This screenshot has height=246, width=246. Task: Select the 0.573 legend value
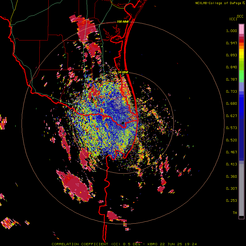232,128
